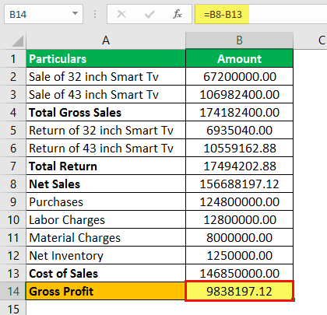Click the Name Box showing B14
This screenshot has height=315, width=327.
coord(44,14)
